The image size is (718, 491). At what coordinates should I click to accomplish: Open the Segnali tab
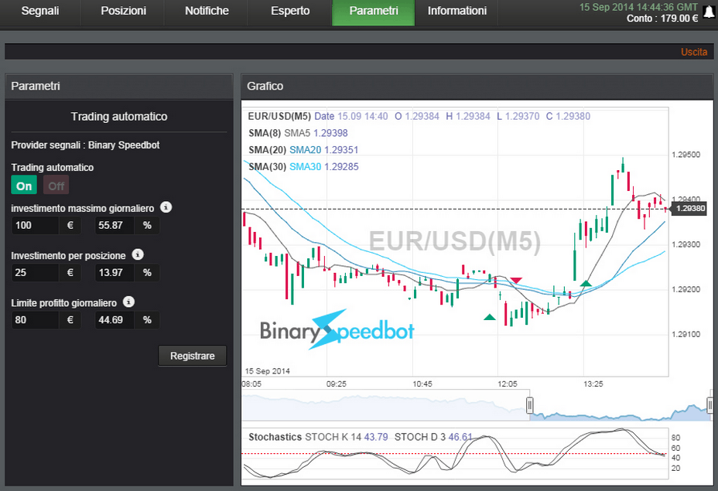(x=39, y=11)
